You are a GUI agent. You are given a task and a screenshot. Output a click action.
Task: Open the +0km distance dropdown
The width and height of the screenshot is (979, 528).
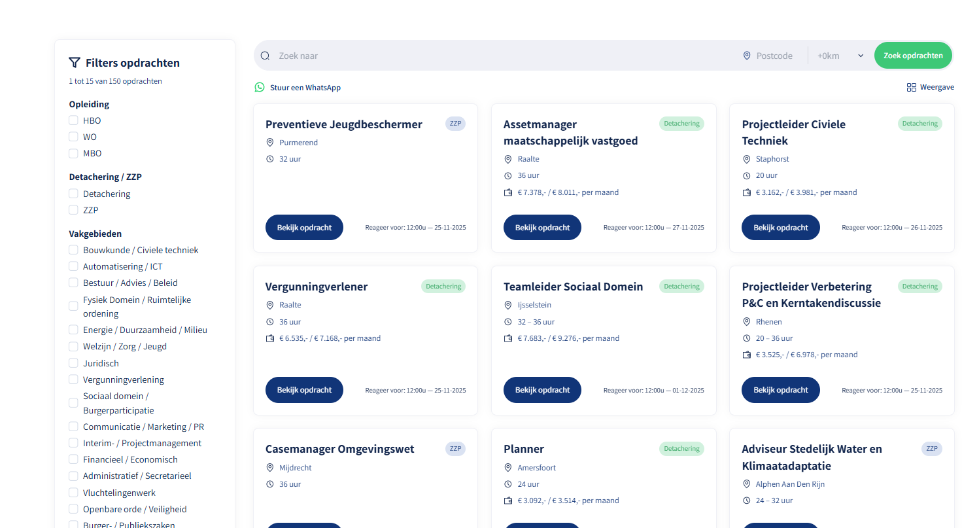[x=840, y=56]
